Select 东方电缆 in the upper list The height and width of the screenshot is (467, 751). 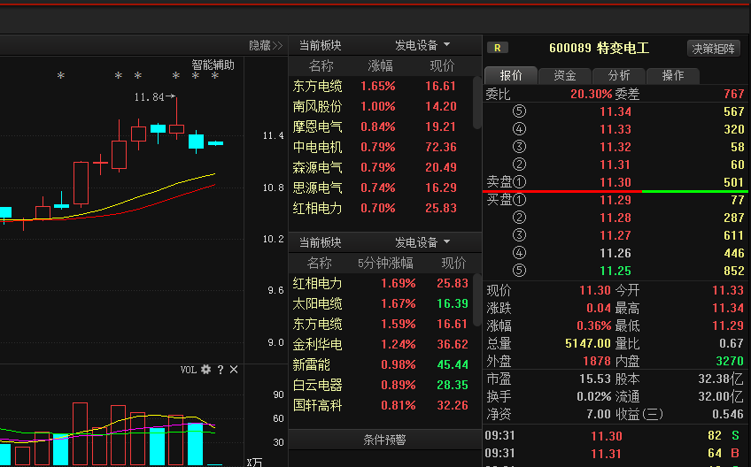[380, 86]
